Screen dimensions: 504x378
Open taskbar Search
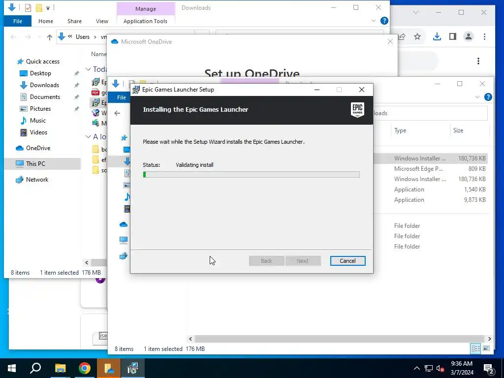coord(35,368)
